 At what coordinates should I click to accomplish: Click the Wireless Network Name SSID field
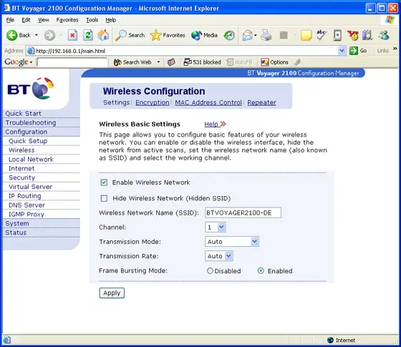(x=243, y=212)
